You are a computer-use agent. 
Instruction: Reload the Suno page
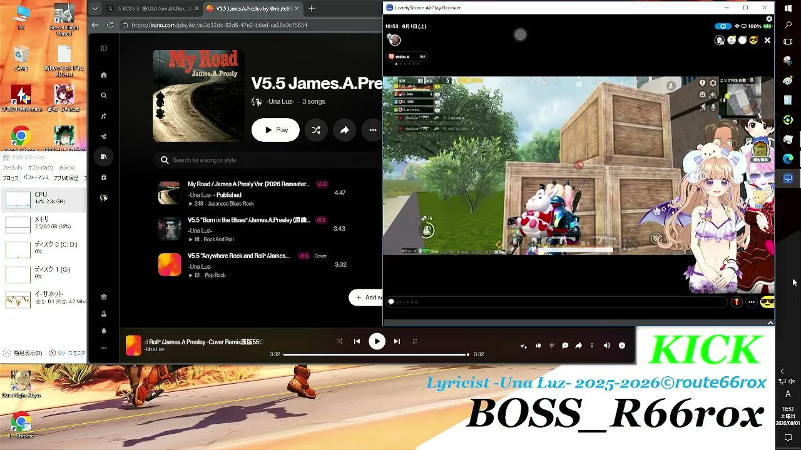(110, 25)
